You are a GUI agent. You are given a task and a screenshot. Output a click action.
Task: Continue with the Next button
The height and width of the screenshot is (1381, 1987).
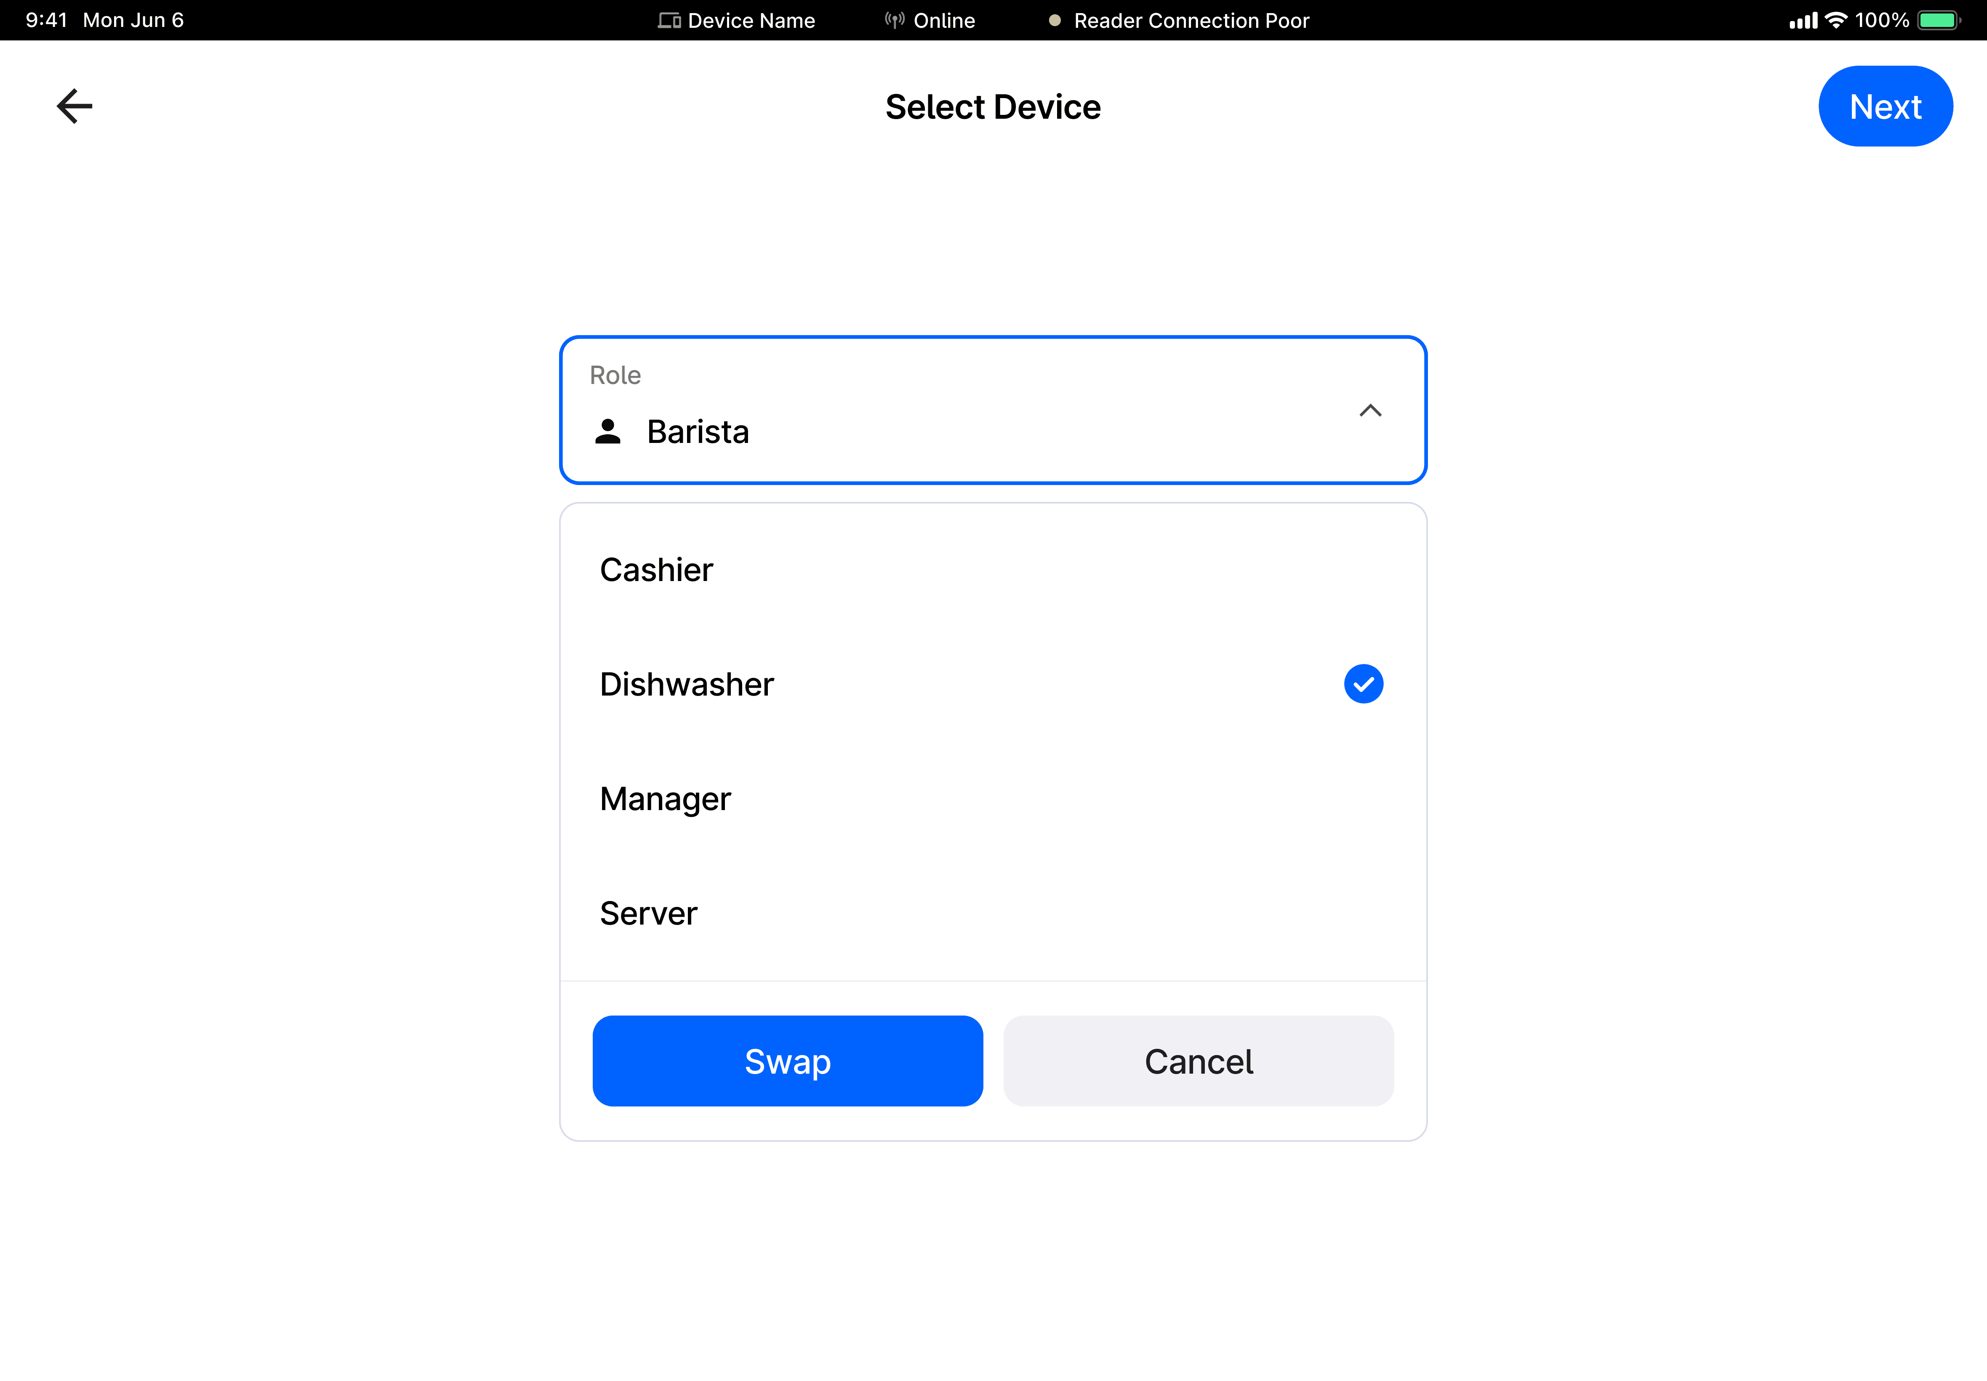(1885, 107)
